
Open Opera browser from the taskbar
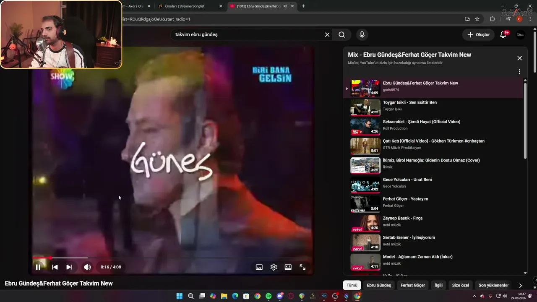[291, 296]
